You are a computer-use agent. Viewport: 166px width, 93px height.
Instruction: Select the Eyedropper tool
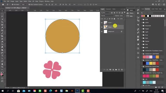click(2, 28)
